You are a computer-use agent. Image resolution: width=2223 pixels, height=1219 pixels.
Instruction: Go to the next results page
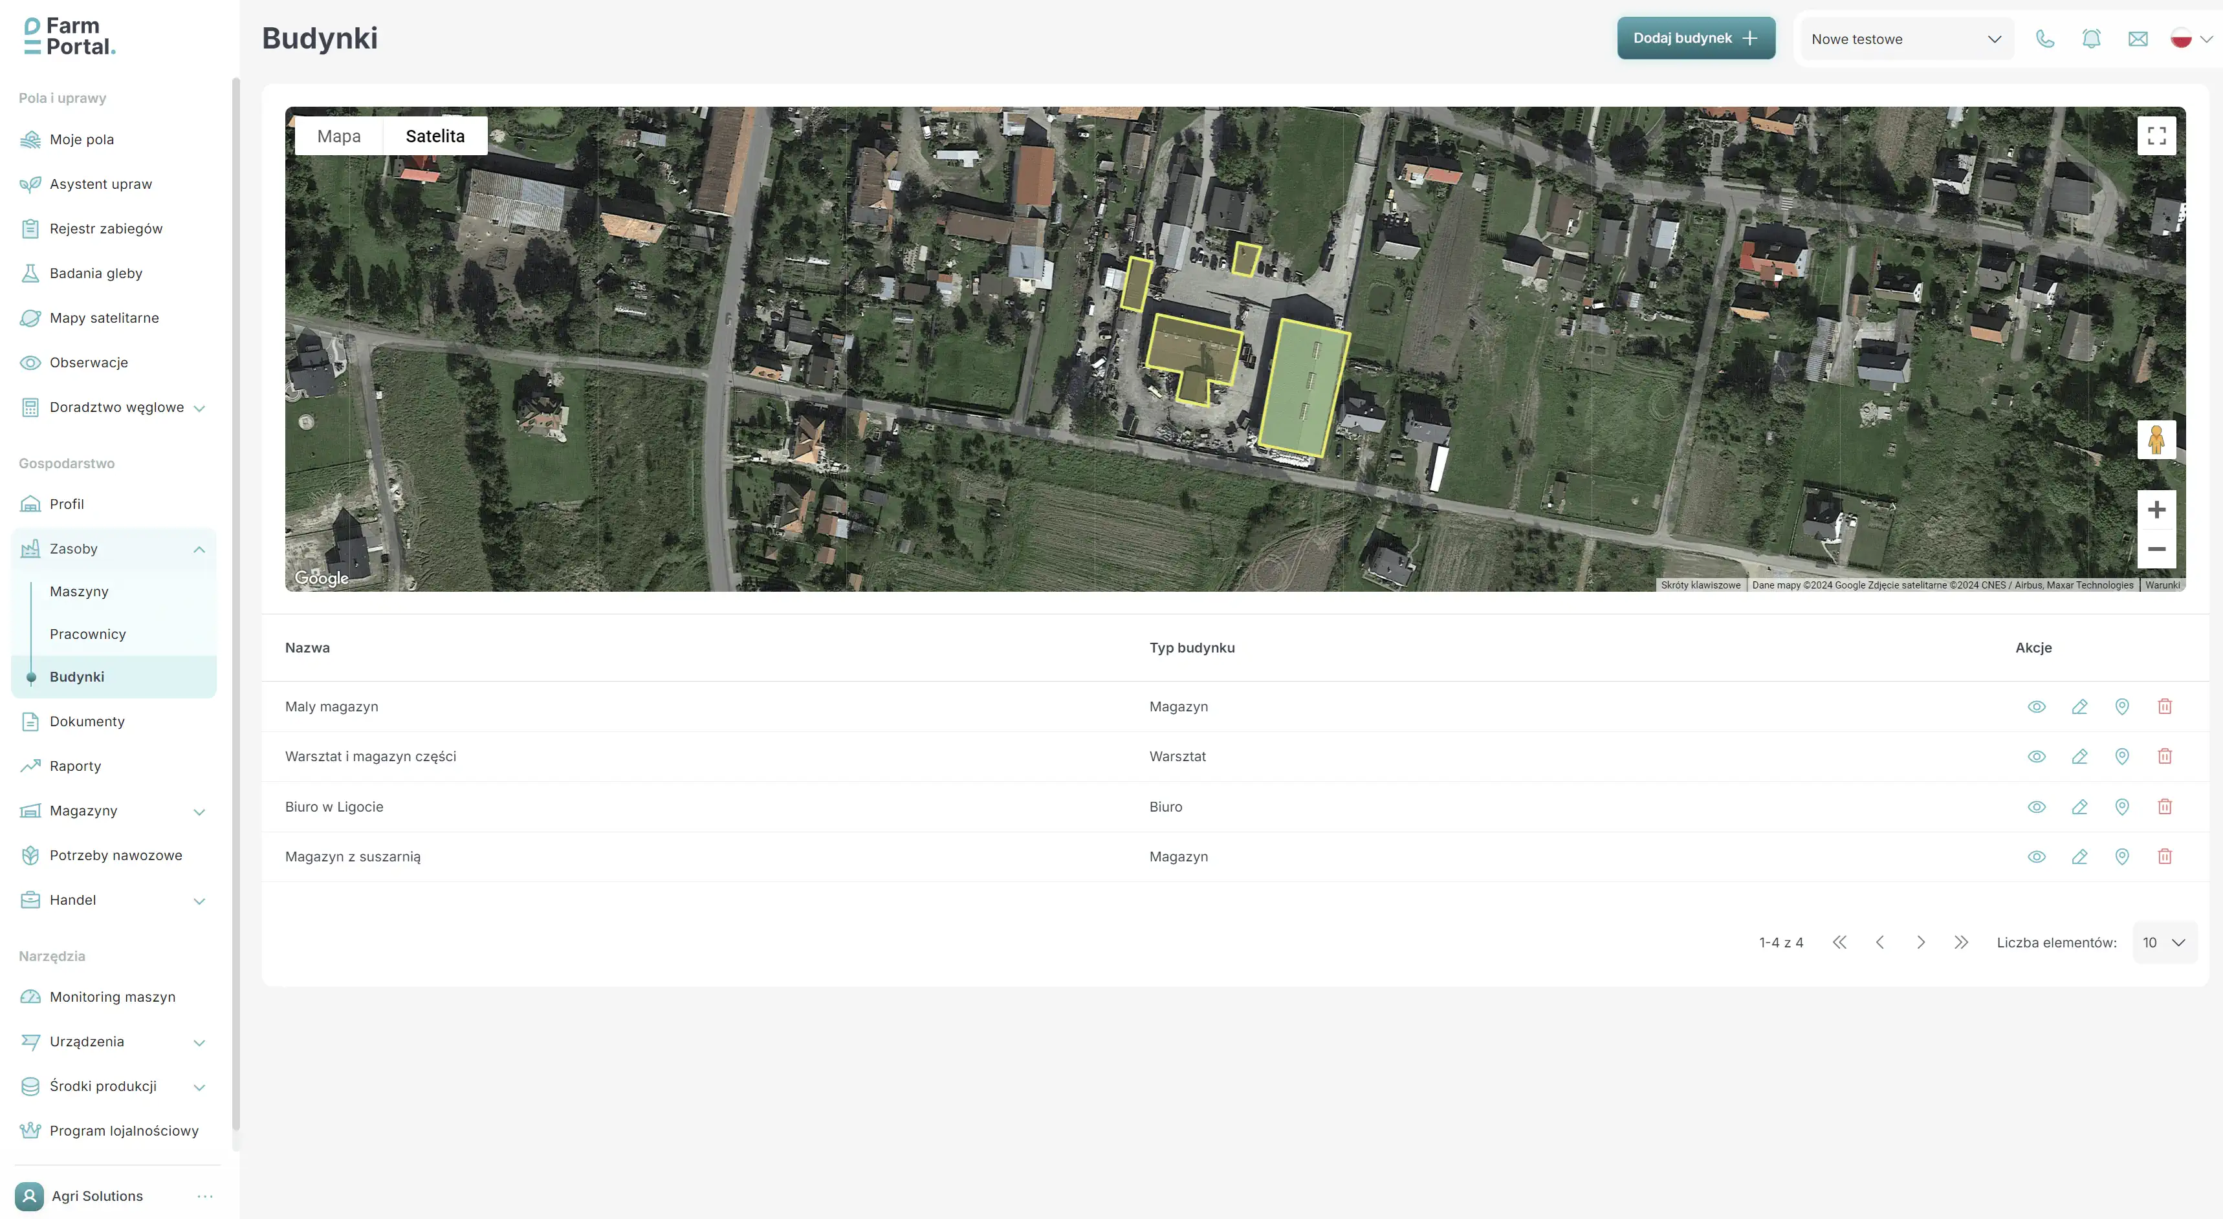click(1920, 942)
